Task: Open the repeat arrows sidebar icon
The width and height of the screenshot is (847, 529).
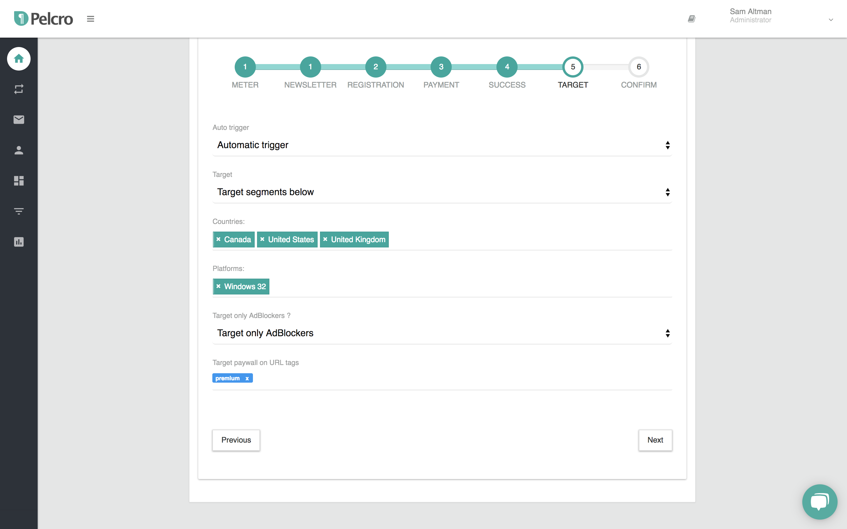Action: coord(19,89)
